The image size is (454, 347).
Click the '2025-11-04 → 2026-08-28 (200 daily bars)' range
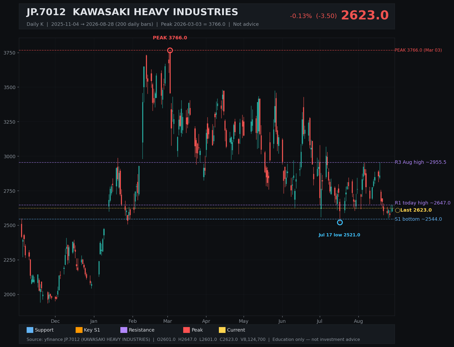[102, 24]
